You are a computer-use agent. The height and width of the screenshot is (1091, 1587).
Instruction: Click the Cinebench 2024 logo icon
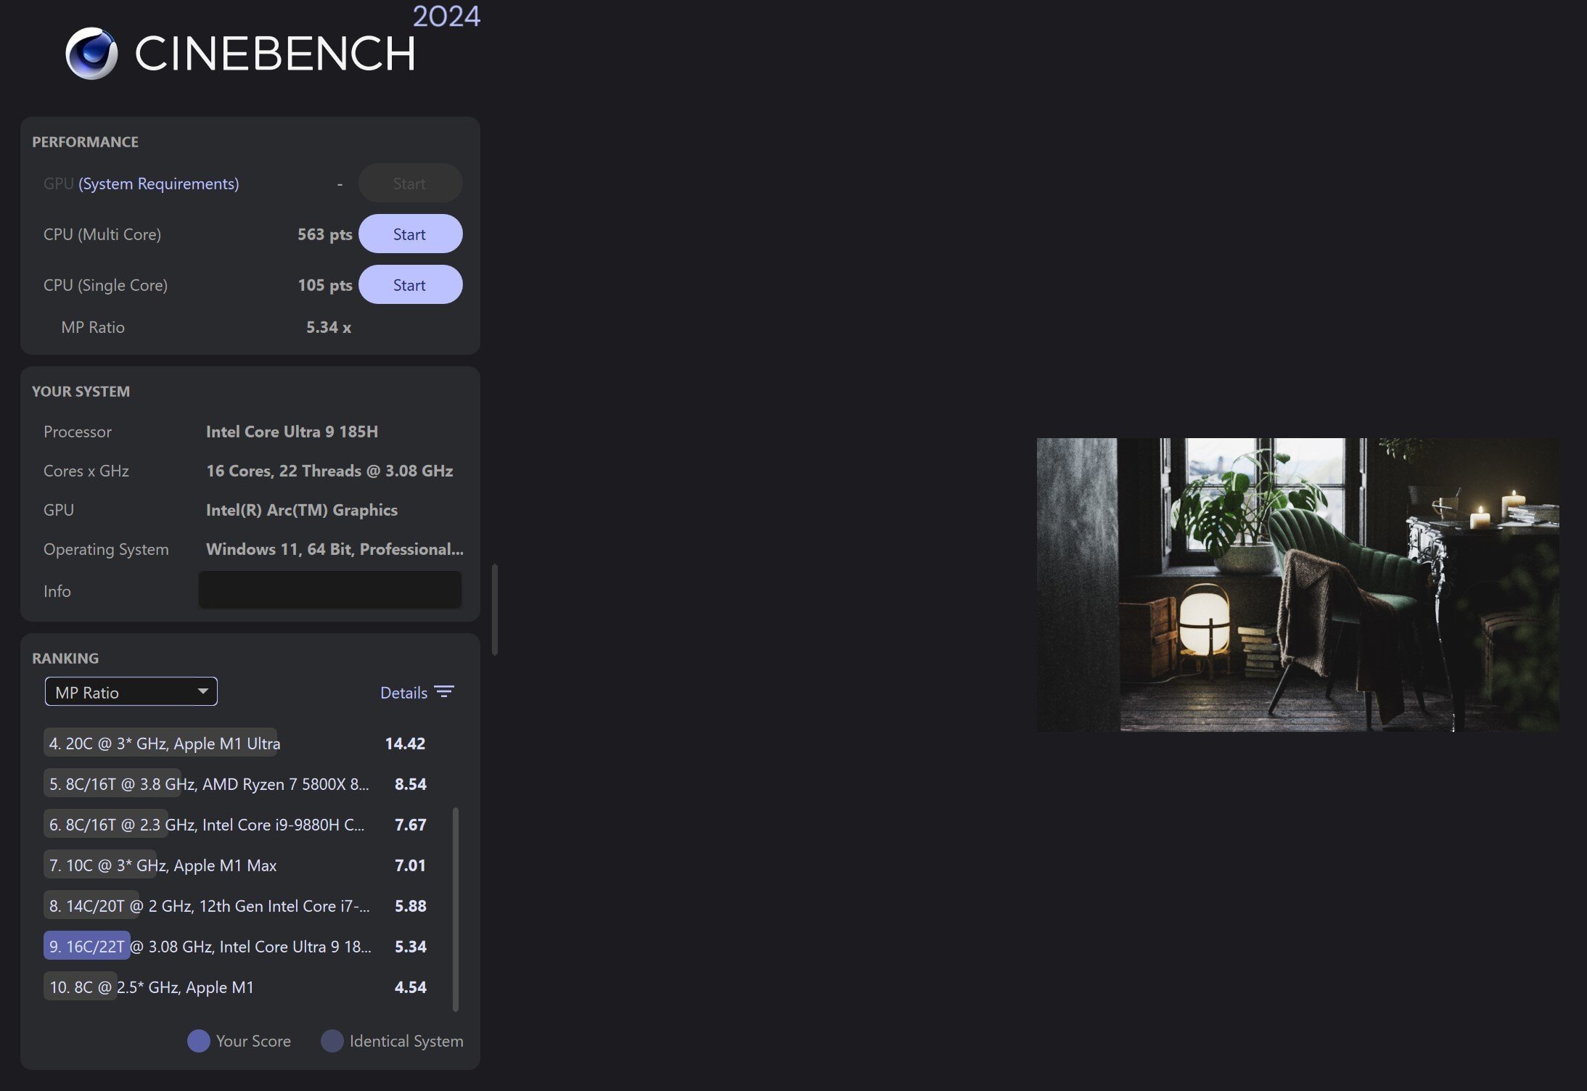tap(91, 52)
